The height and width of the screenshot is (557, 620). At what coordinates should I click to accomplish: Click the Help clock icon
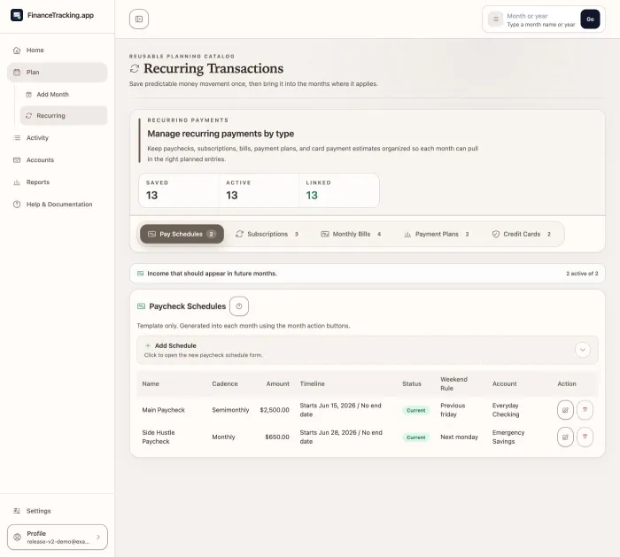(17, 205)
